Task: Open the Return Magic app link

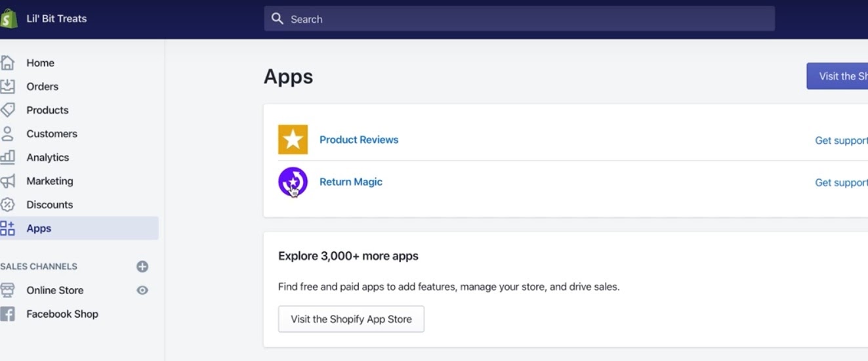Action: click(x=351, y=182)
